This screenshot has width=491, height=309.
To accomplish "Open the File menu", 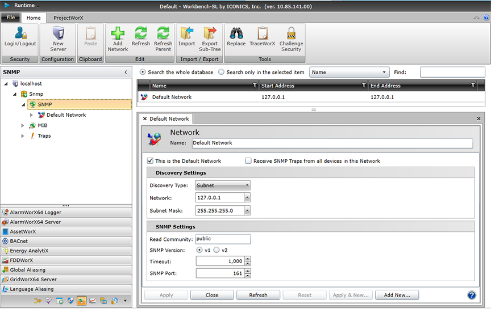I will [11, 18].
